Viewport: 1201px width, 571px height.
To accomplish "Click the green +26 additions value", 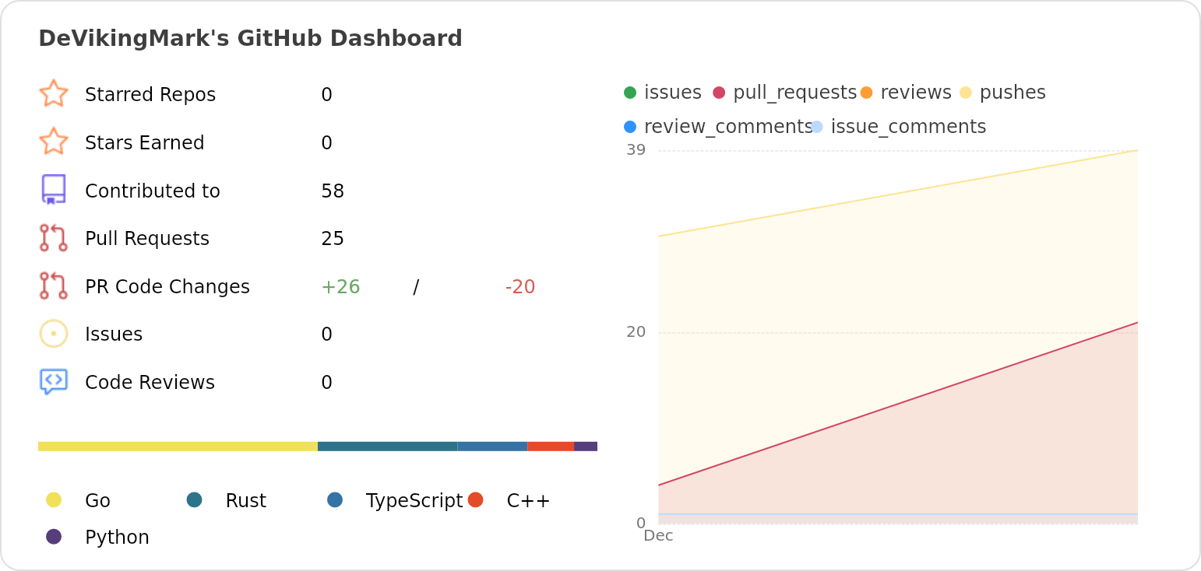I will click(x=340, y=287).
